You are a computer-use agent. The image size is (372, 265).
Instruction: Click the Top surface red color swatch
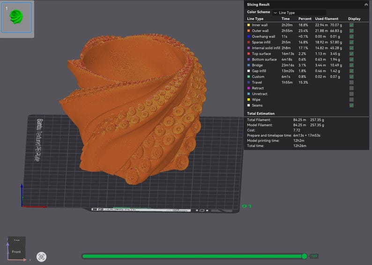tap(249, 53)
